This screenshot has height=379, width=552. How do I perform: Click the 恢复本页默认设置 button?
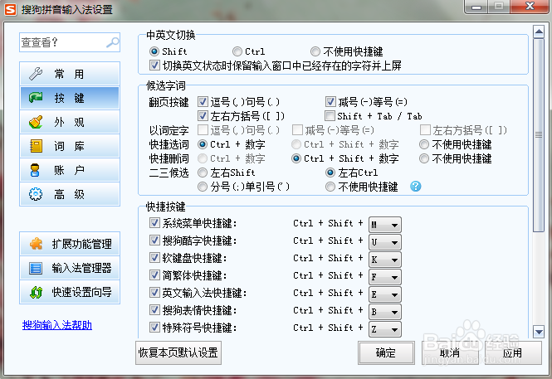click(178, 352)
